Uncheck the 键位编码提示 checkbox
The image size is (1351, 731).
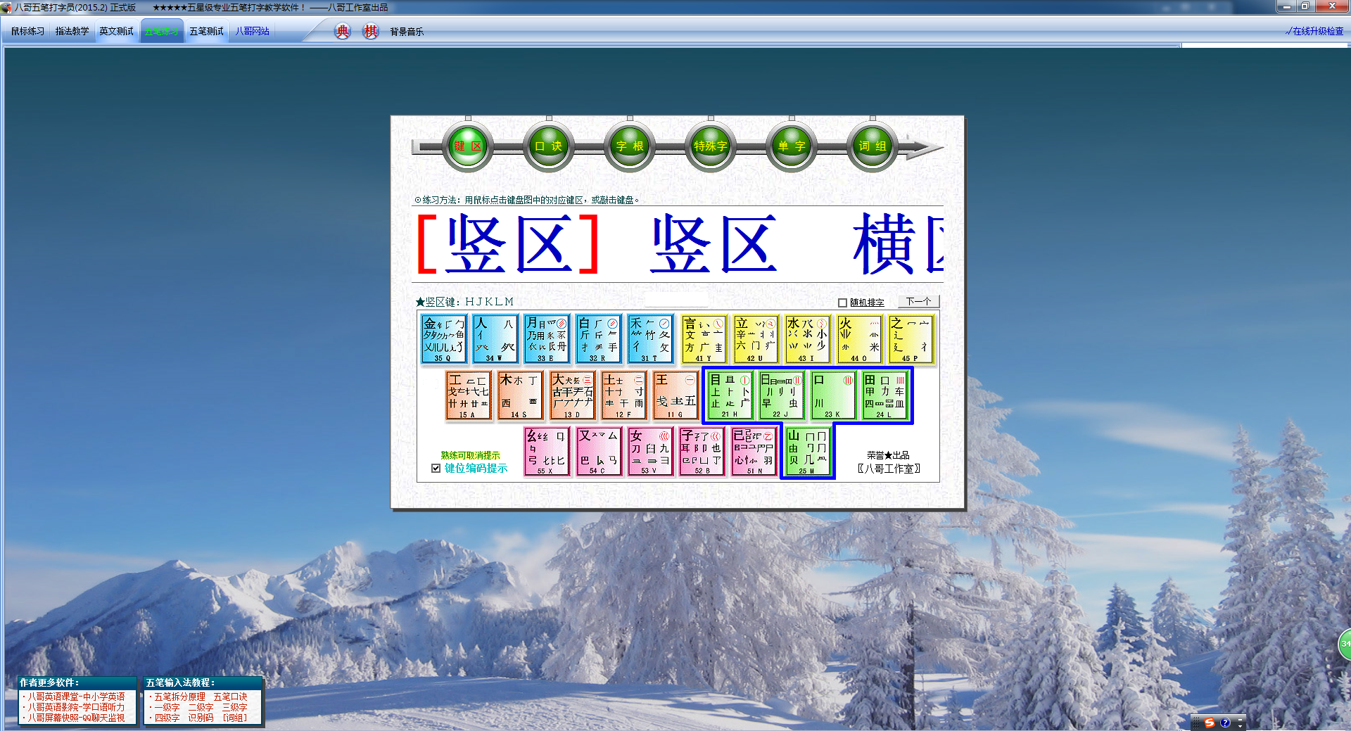[436, 469]
